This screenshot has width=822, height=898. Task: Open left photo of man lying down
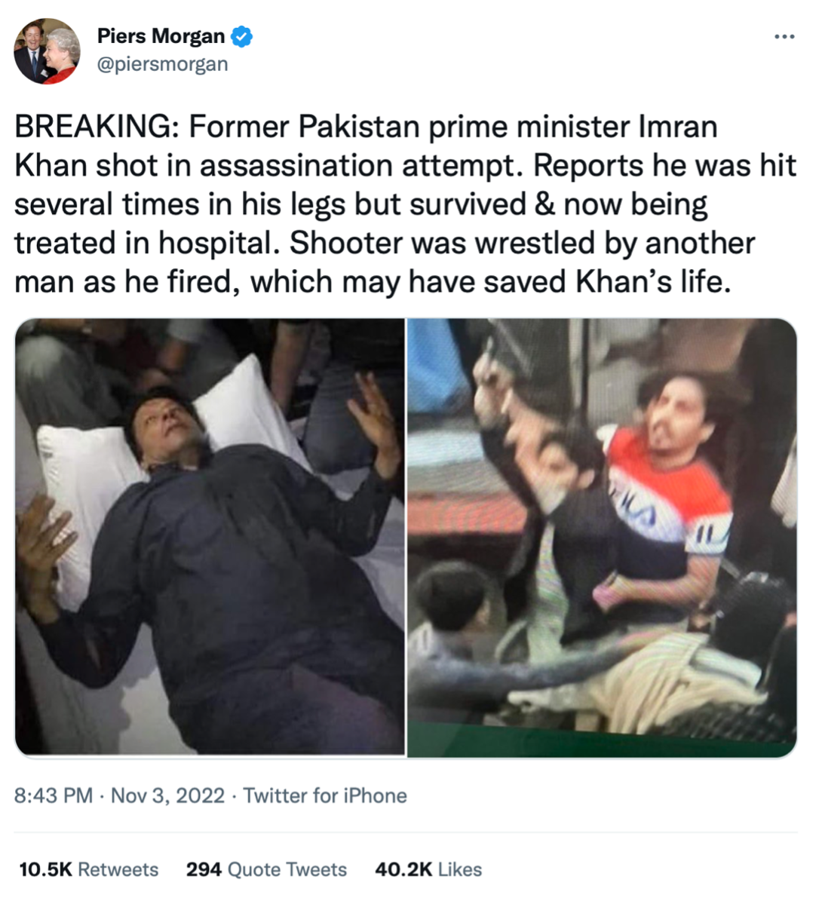(x=210, y=537)
